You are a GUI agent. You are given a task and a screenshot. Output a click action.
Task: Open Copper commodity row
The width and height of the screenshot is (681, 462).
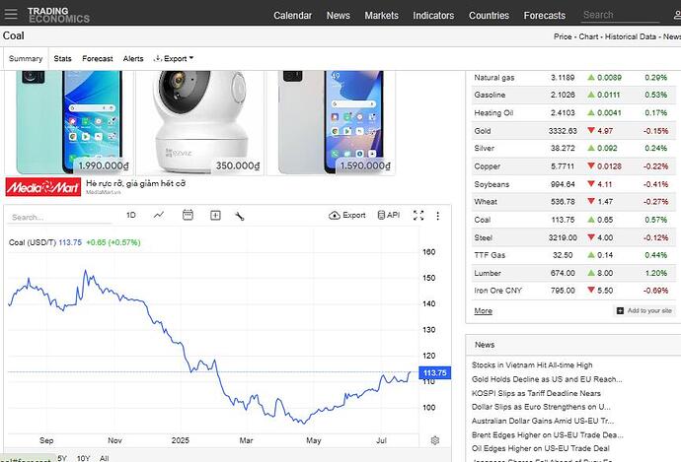point(573,166)
